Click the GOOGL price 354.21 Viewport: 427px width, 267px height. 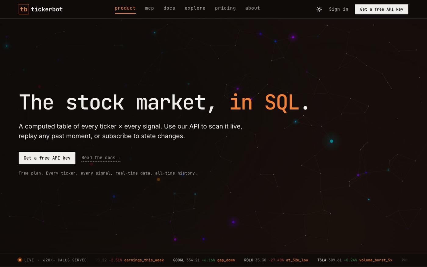(x=193, y=260)
